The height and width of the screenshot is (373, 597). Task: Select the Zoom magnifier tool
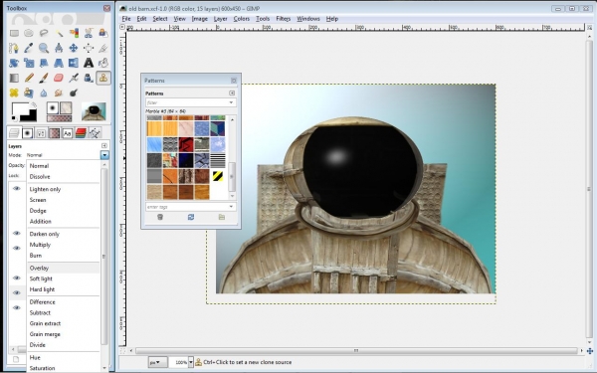point(44,48)
